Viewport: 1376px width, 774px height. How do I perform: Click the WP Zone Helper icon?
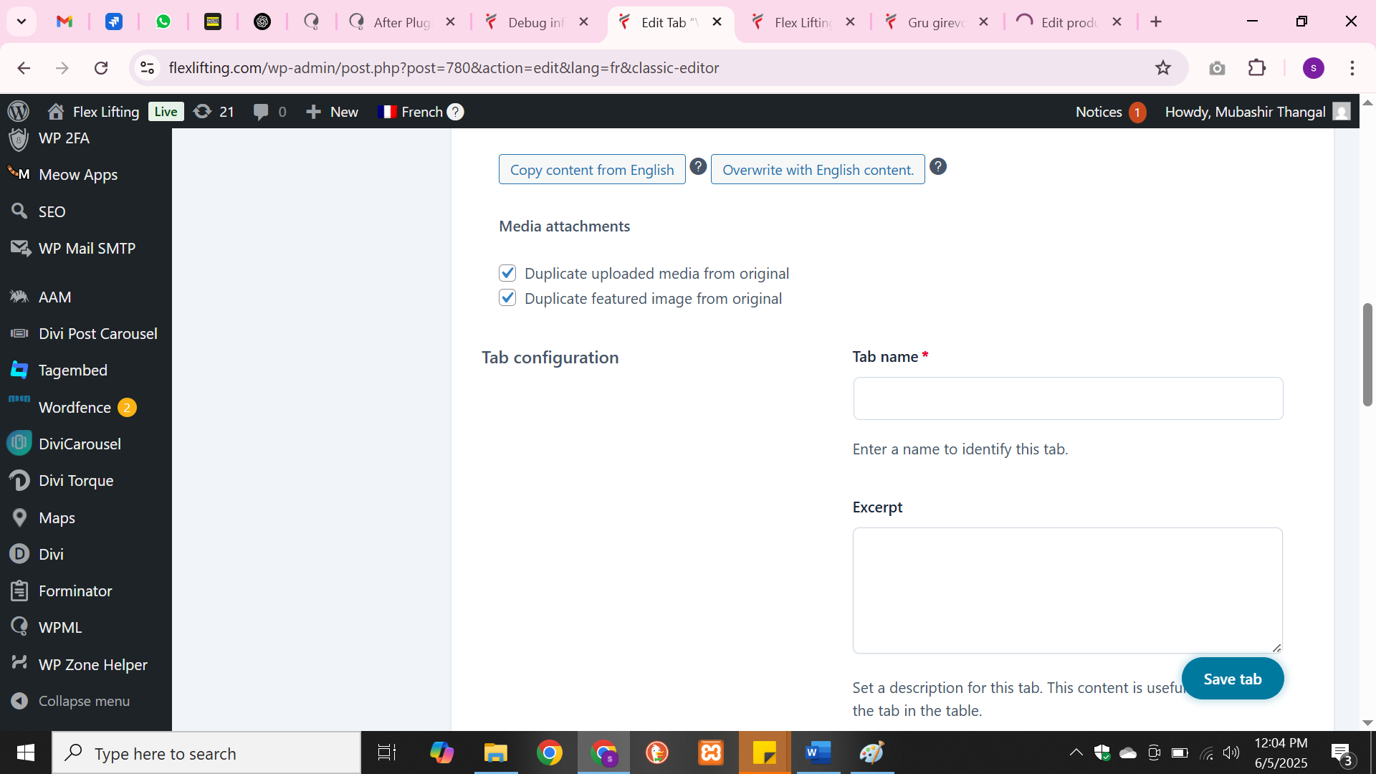(19, 662)
